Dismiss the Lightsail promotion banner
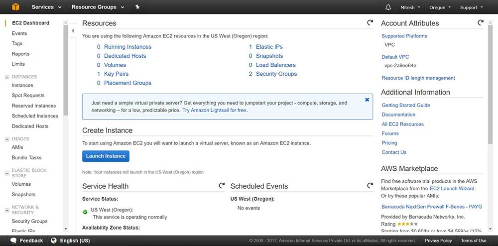Viewport: 498px width, 246px height. tap(367, 100)
